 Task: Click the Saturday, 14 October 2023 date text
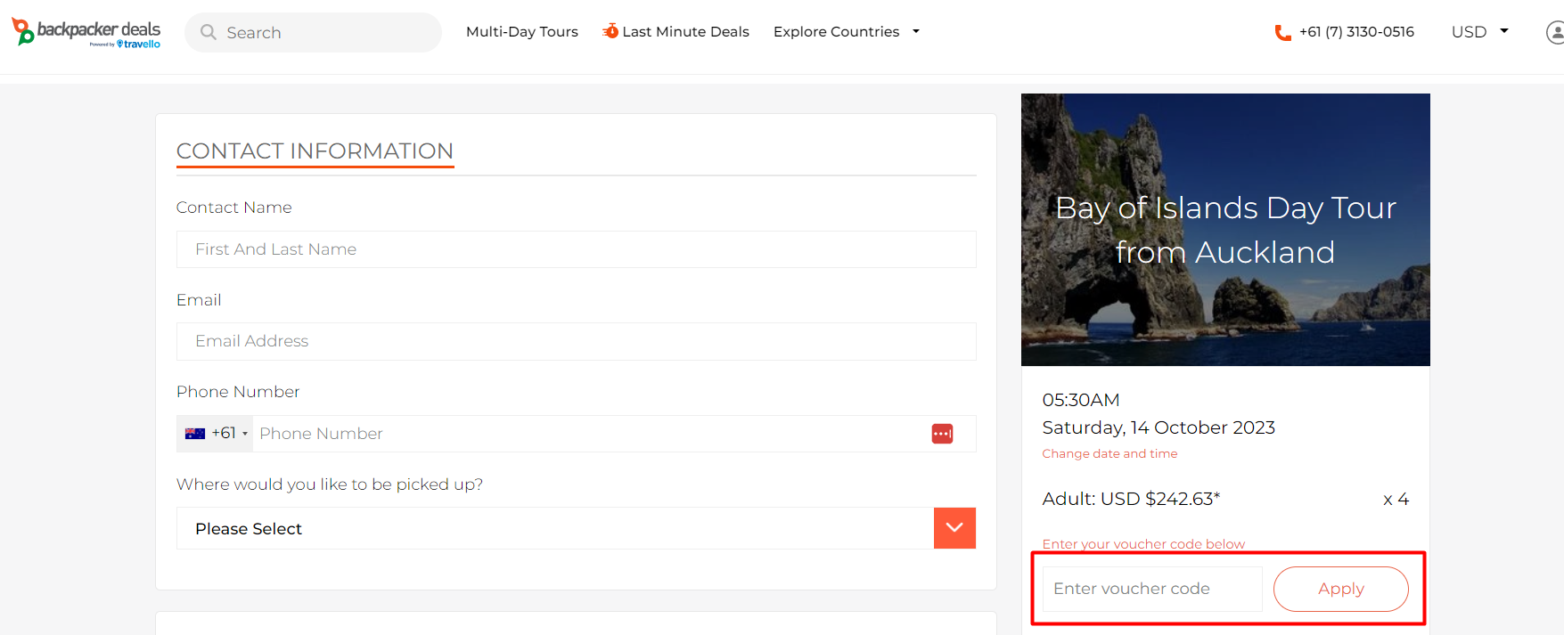coord(1159,427)
